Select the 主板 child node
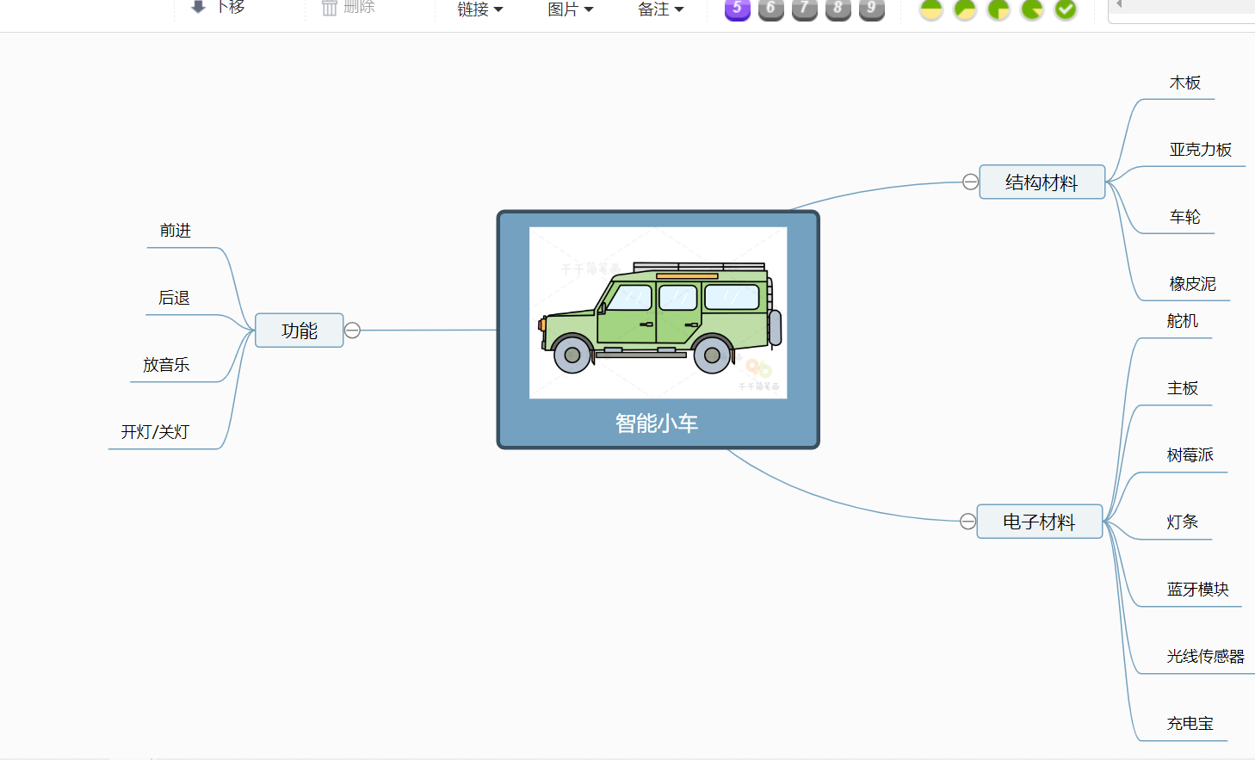 [x=1183, y=388]
